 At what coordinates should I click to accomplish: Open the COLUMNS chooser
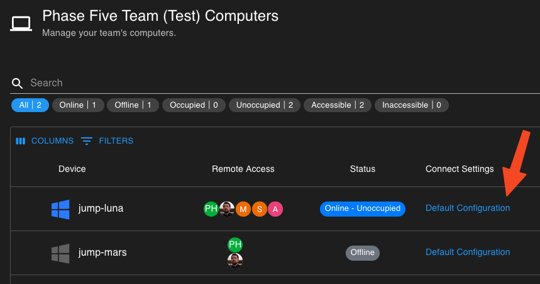(45, 141)
